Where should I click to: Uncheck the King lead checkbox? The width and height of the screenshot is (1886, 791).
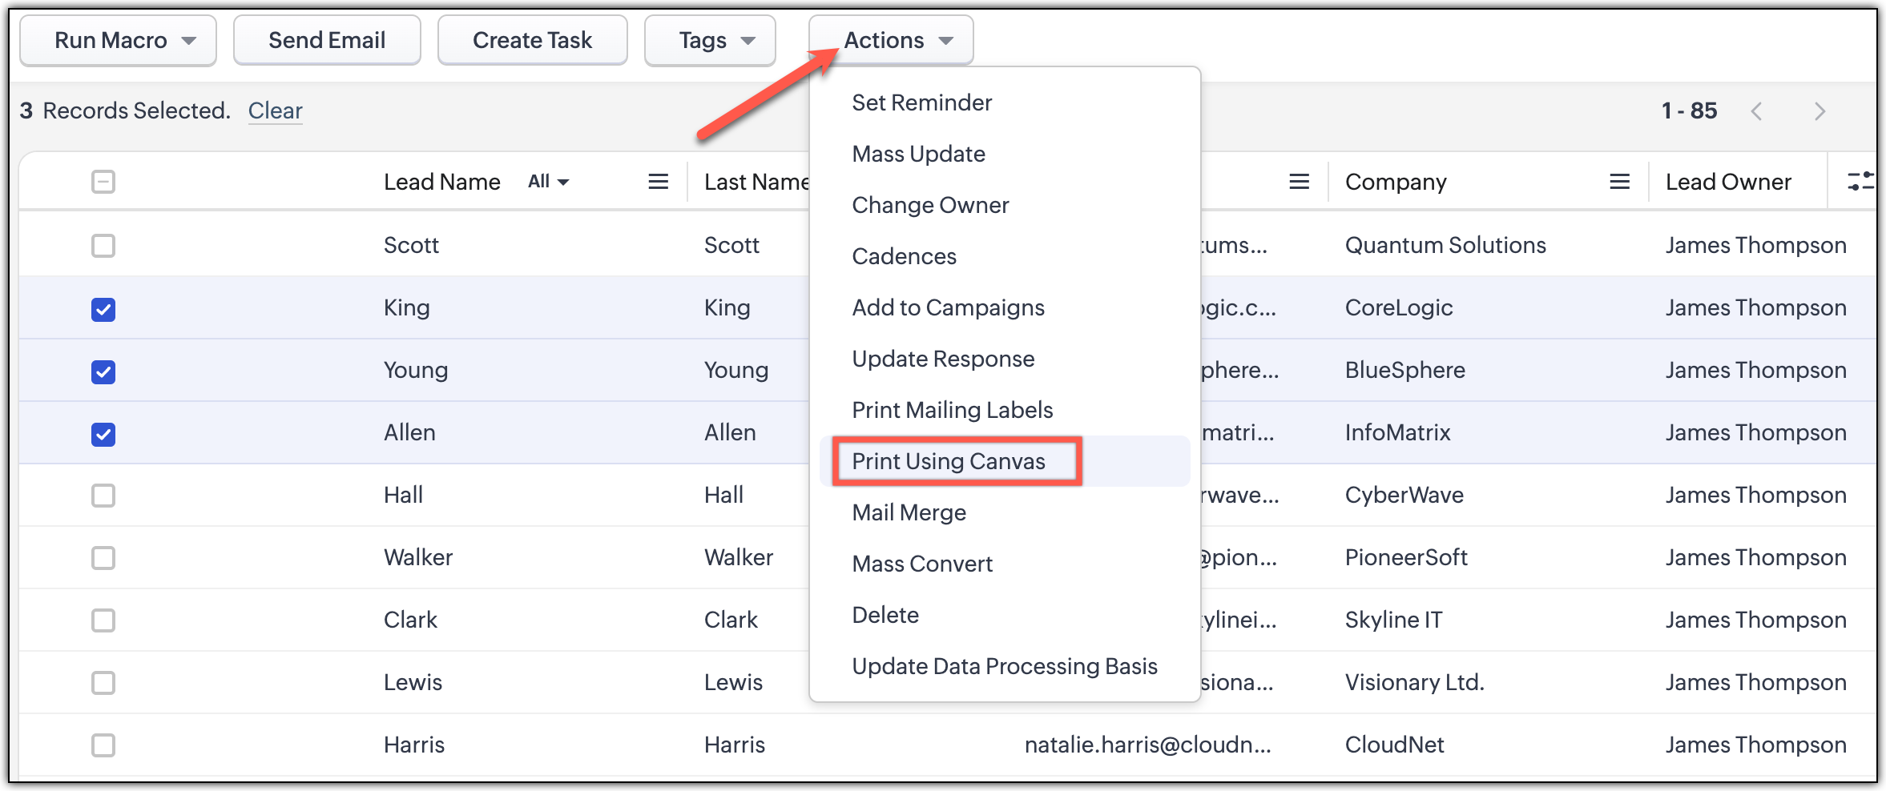(103, 309)
